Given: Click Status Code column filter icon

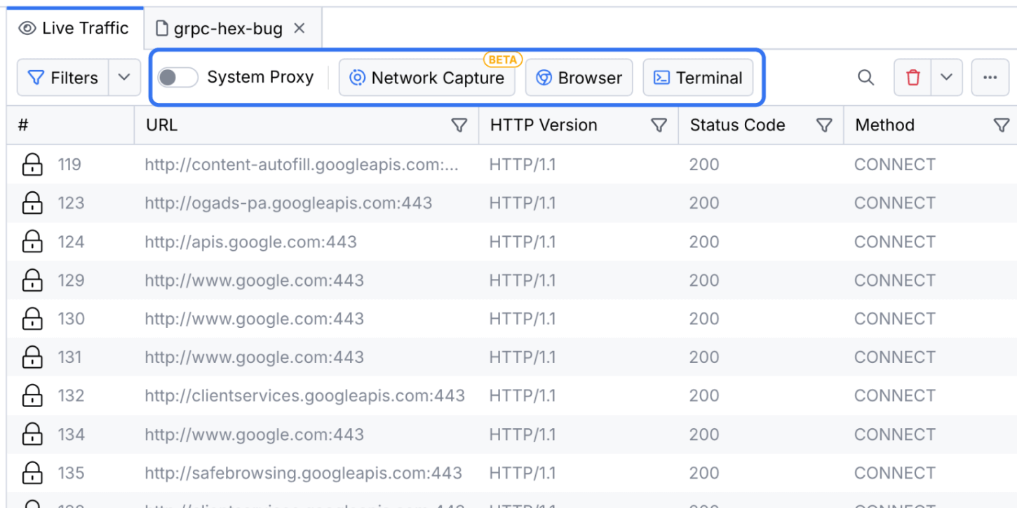Looking at the screenshot, I should pyautogui.click(x=824, y=125).
